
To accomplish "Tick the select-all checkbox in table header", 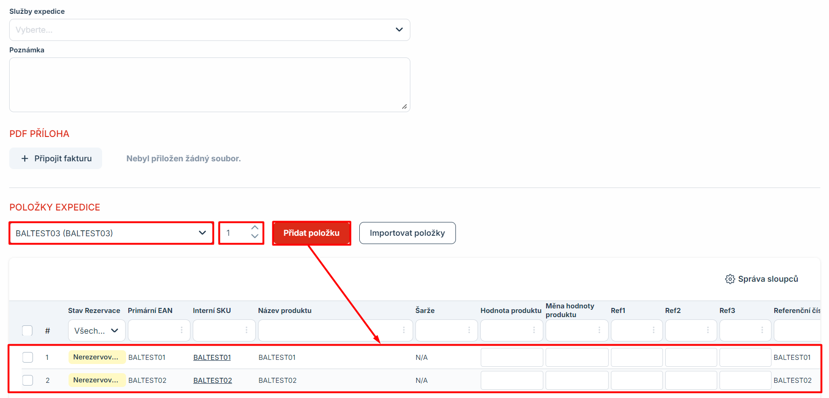I will [28, 330].
